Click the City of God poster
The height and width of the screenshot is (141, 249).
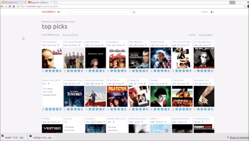(182, 96)
